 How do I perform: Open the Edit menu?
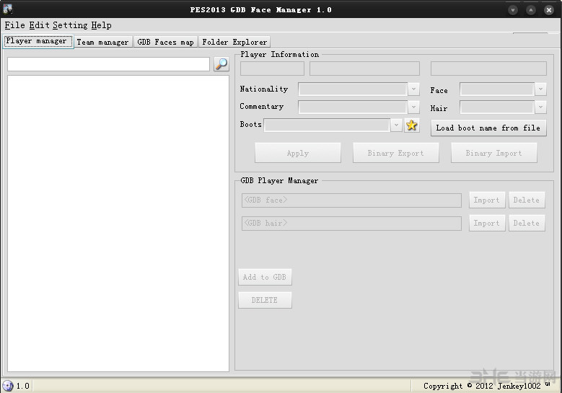tap(40, 25)
